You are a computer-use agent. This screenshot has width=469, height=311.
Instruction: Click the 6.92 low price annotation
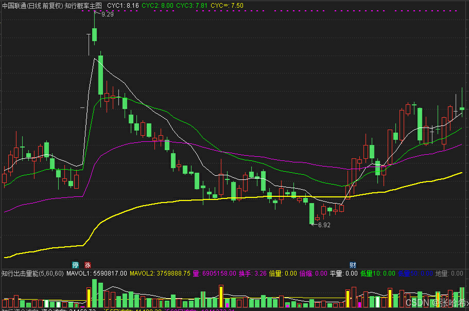(324, 225)
